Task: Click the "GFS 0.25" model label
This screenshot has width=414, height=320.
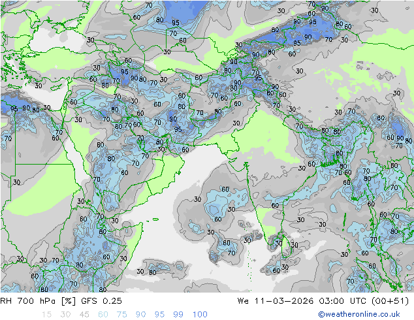Action: tap(101, 301)
